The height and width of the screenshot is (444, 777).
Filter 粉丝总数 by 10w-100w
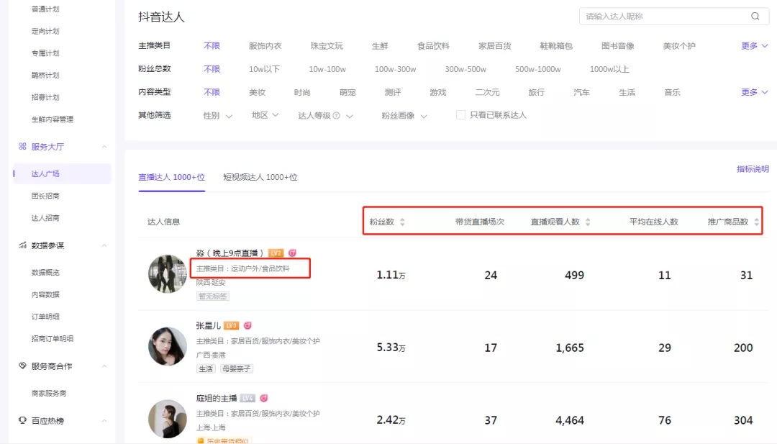[327, 69]
